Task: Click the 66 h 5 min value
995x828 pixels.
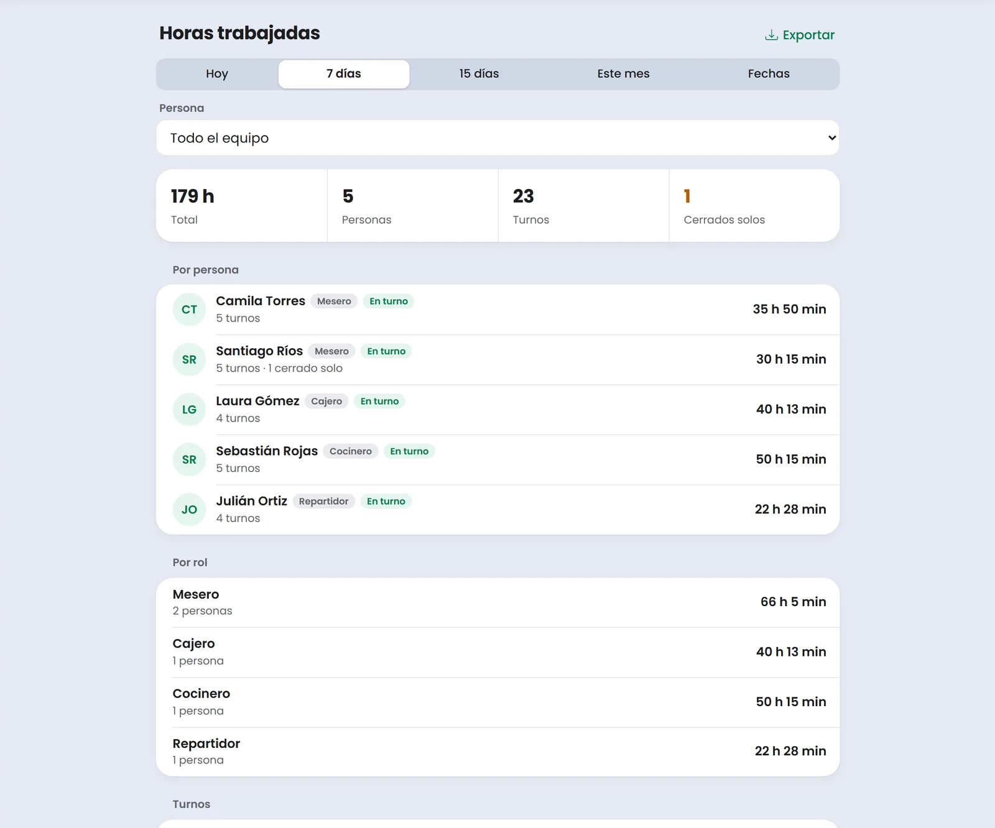Action: [793, 602]
